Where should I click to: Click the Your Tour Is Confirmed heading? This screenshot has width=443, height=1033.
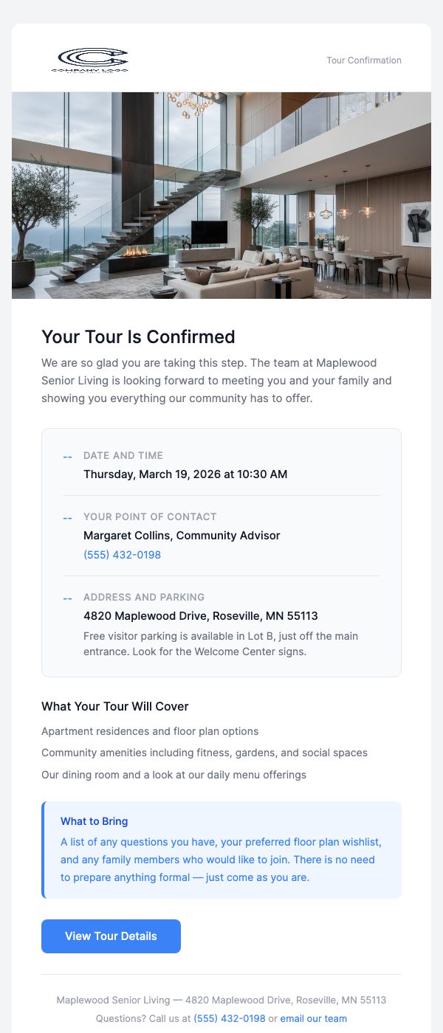pos(138,337)
